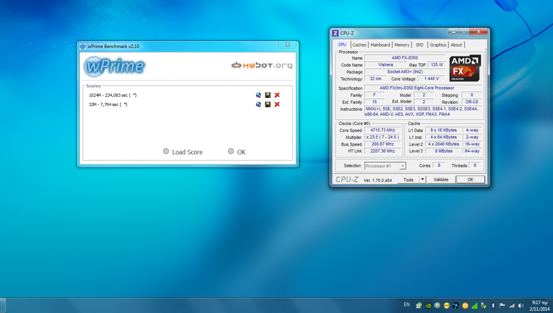The height and width of the screenshot is (313, 553).
Task: Open the Tools dropdown arrow in CPU-Z
Action: tap(423, 180)
